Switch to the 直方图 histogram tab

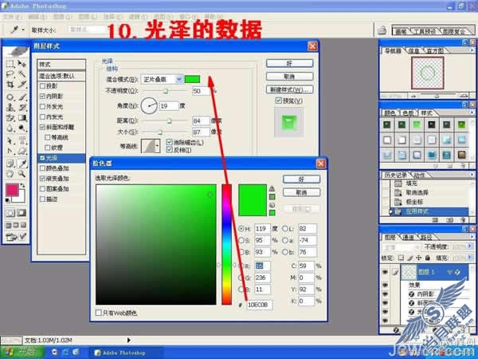(x=435, y=51)
